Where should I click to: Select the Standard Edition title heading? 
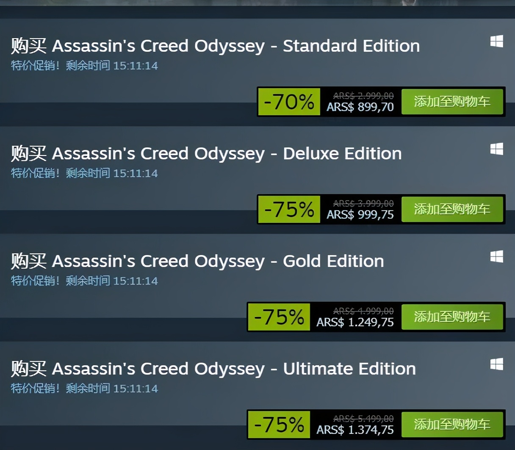(215, 46)
